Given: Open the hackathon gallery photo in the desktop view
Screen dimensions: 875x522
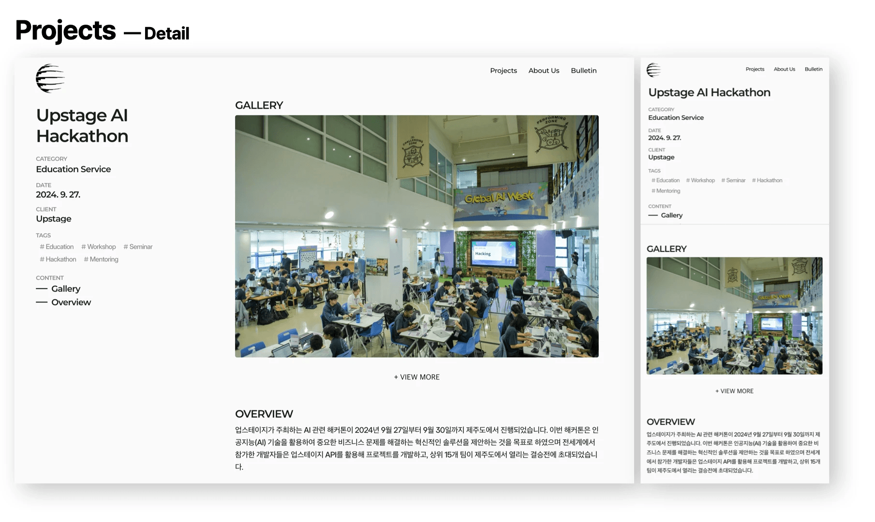Looking at the screenshot, I should (417, 236).
